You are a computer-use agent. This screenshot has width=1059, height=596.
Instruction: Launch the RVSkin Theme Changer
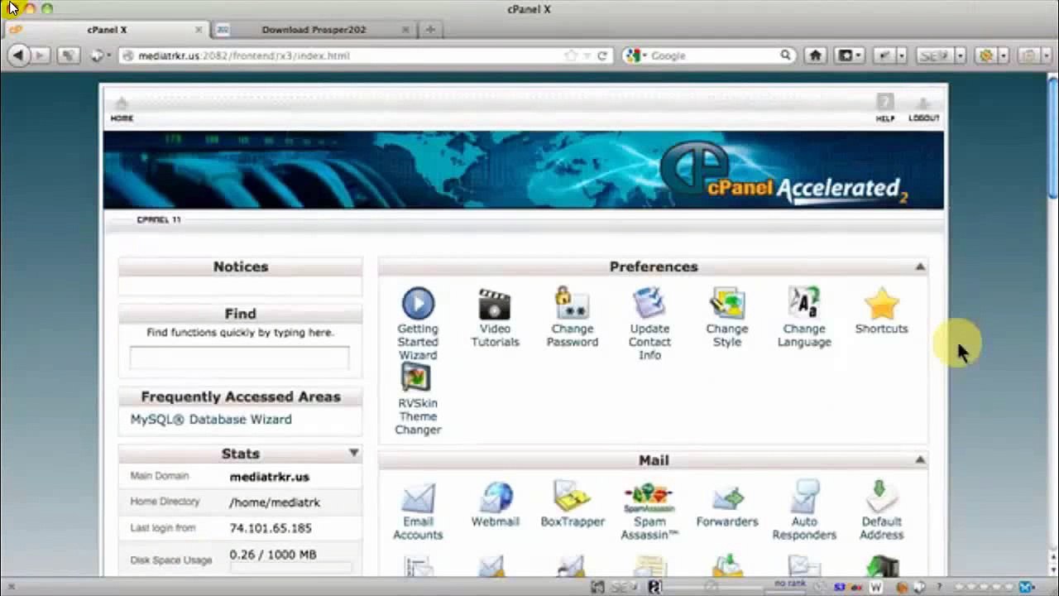[418, 399]
